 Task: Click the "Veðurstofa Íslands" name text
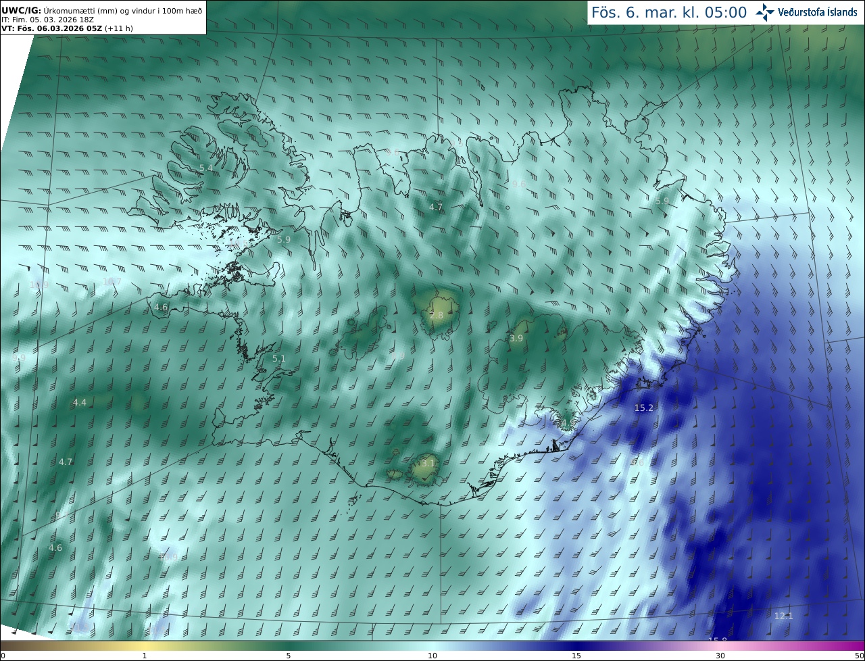coord(818,12)
